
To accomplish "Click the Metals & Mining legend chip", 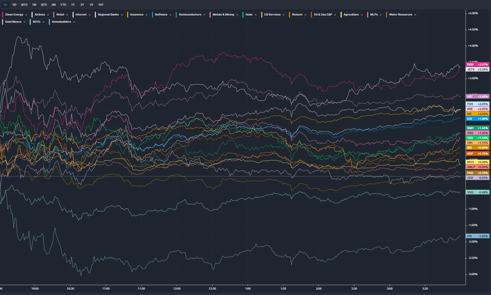I will 223,14.
